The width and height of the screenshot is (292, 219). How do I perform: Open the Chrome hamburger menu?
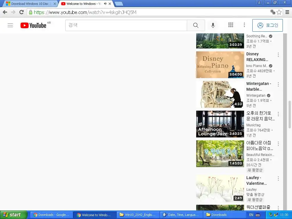point(287,12)
